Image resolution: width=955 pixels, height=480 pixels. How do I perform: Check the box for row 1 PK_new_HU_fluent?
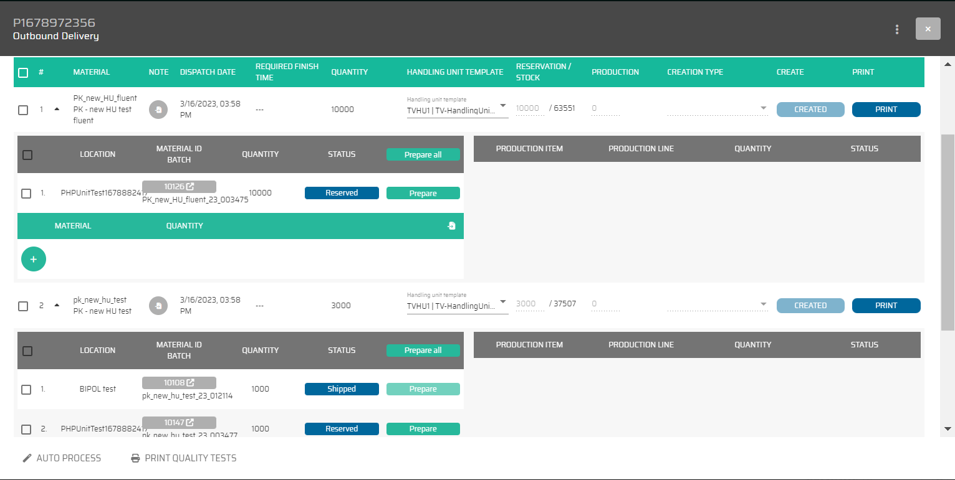(x=23, y=110)
